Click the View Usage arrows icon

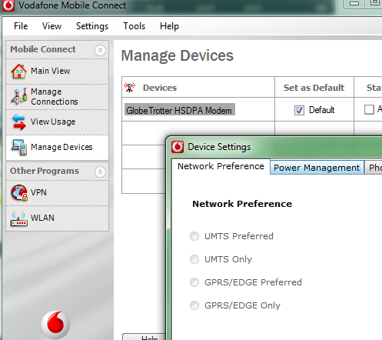pyautogui.click(x=19, y=122)
